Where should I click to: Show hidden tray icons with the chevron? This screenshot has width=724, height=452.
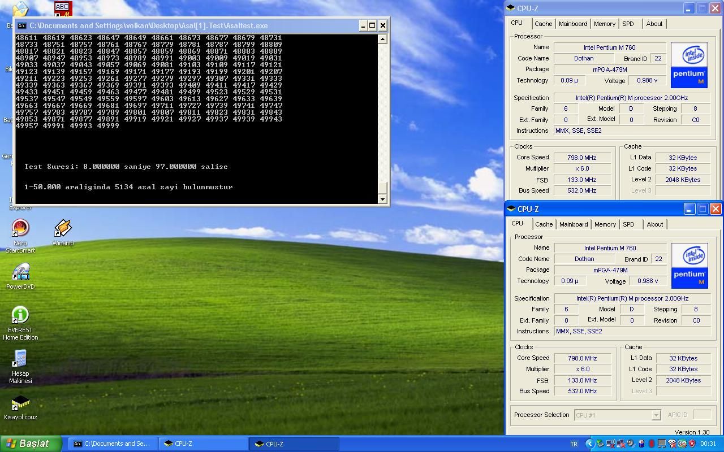(590, 444)
